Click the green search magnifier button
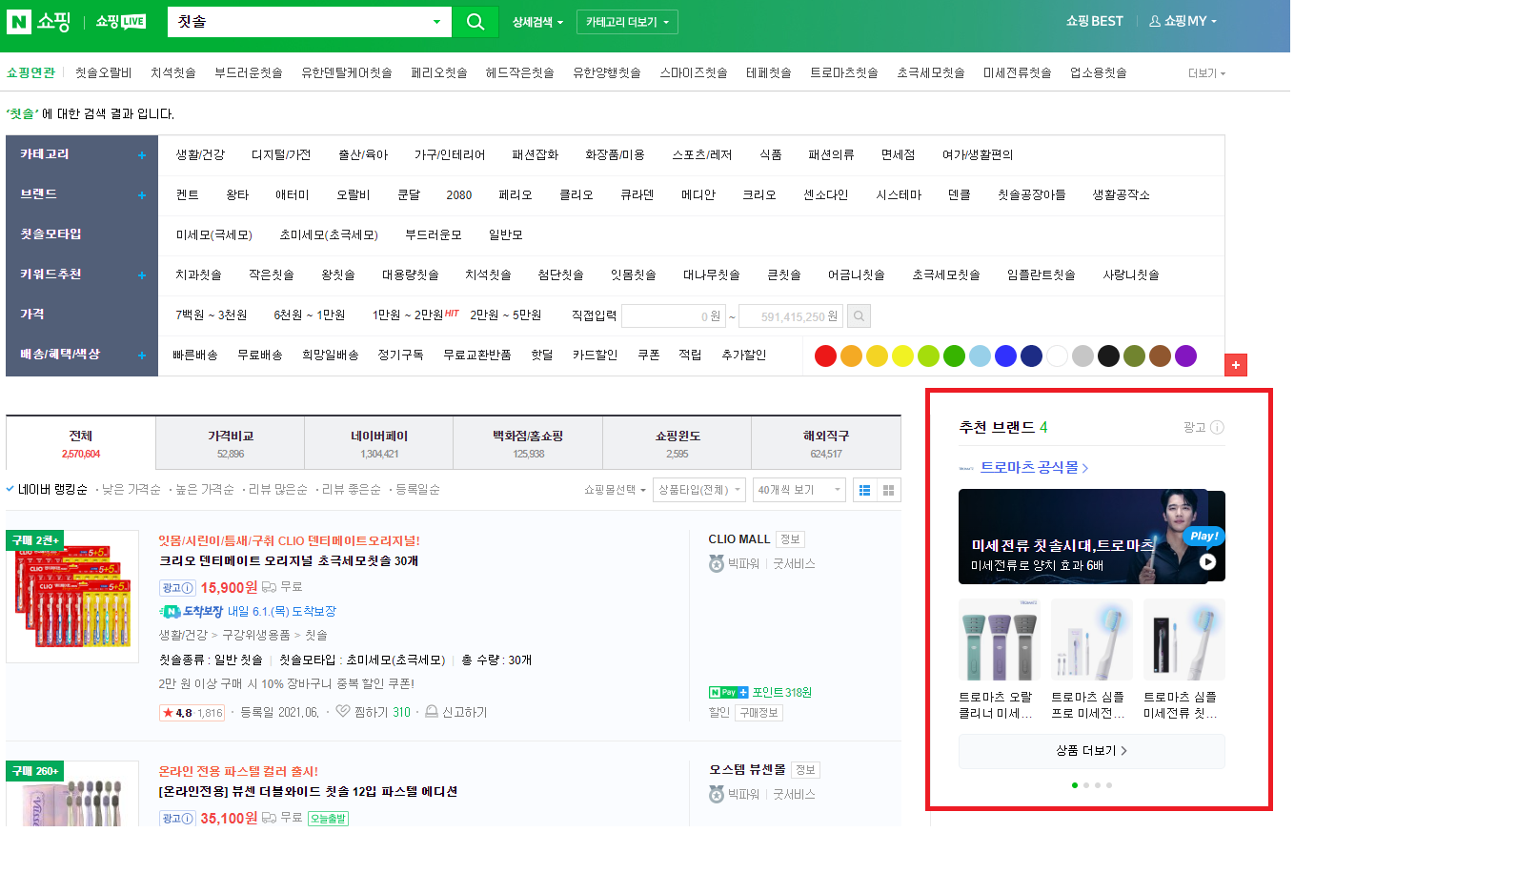 [475, 21]
